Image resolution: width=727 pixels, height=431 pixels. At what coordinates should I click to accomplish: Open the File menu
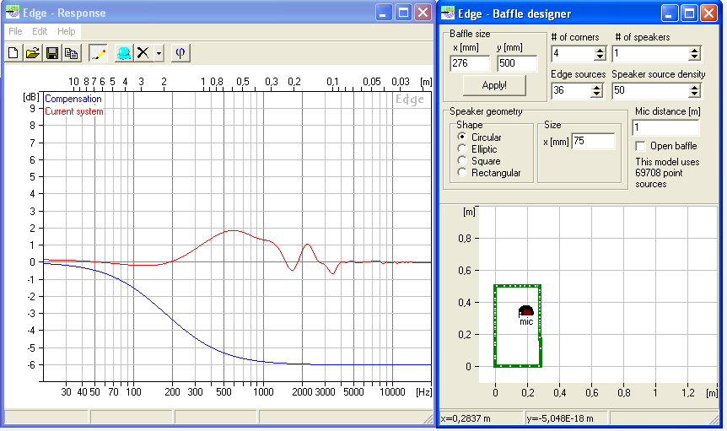(x=15, y=31)
